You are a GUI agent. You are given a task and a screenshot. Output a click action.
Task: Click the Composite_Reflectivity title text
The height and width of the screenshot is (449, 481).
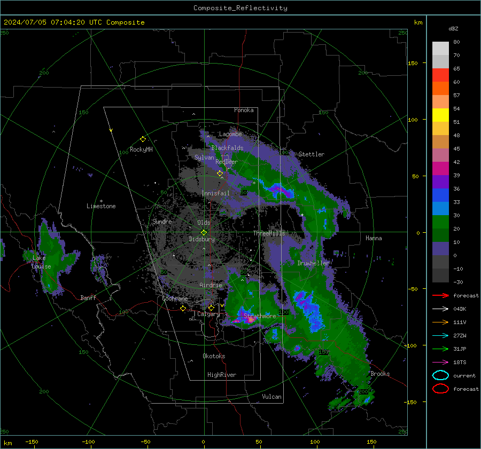point(241,8)
